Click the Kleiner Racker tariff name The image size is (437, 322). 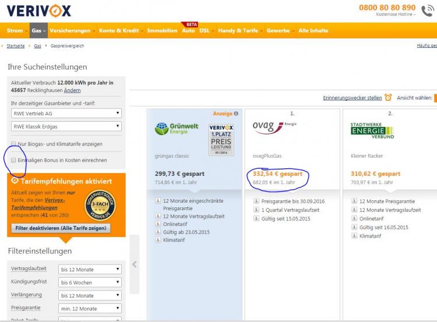(x=366, y=155)
